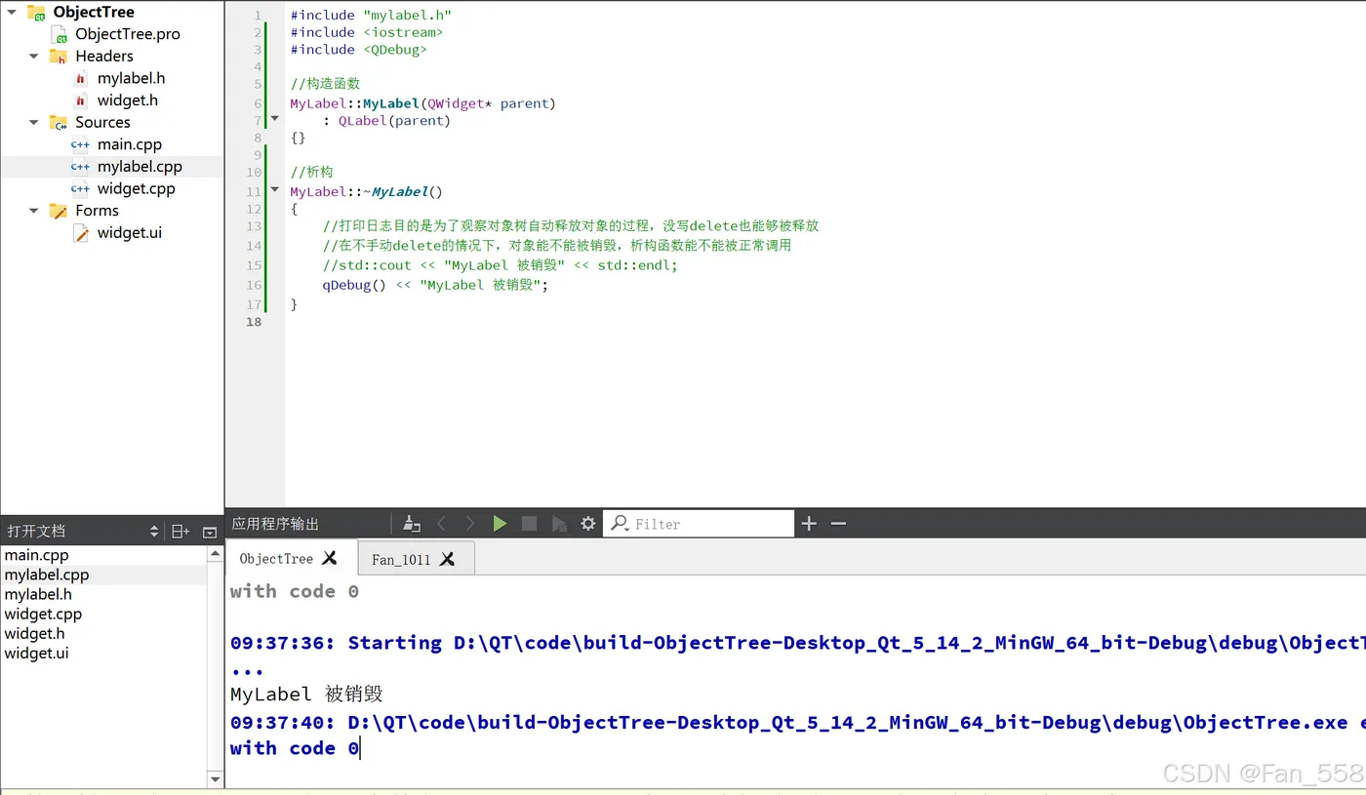Select the Forms folder
Screen dimensions: 1366x795
(x=97, y=211)
